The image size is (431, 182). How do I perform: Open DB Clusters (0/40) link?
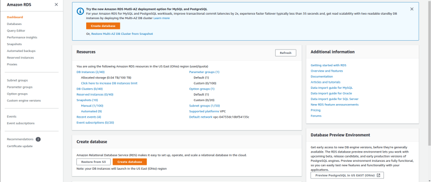click(89, 89)
